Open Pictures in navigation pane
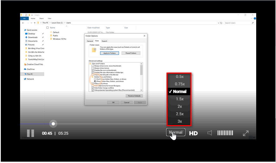276x163 pixels. tap(31, 45)
